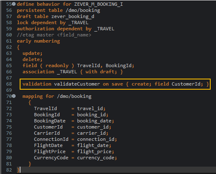The image size is (216, 174).
Task: Collapse the fold marker at line 70
Action: click(x=14, y=96)
